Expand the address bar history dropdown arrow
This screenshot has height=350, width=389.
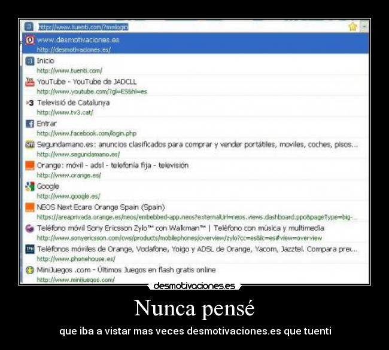tap(364, 26)
